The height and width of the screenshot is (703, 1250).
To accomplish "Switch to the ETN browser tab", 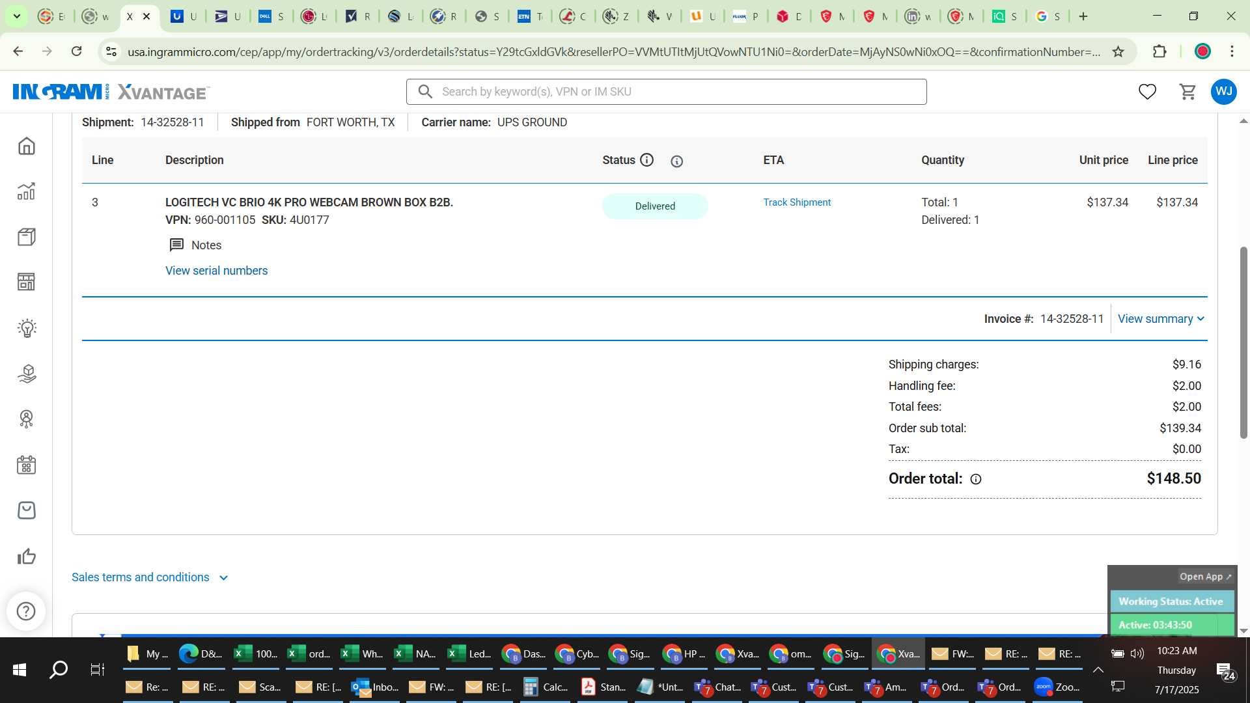I will tap(530, 16).
